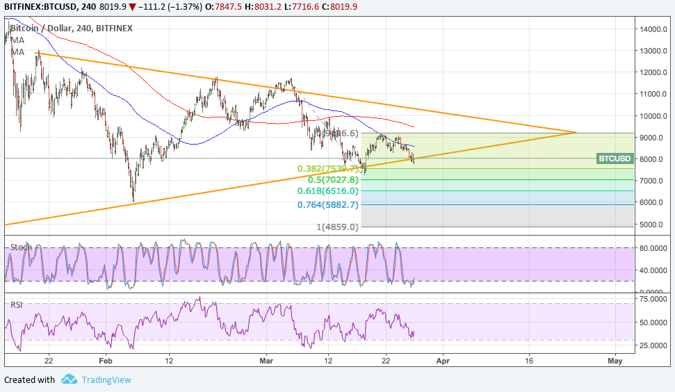Image resolution: width=675 pixels, height=392 pixels.
Task: Click the Mar date on time axis
Action: (266, 361)
